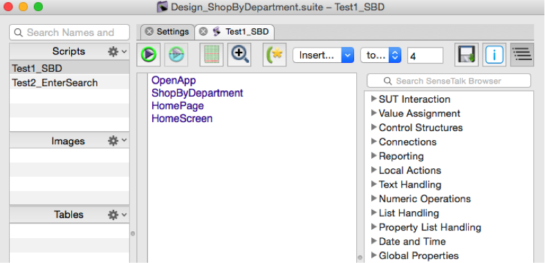Run the script with green play button

[x=149, y=55]
